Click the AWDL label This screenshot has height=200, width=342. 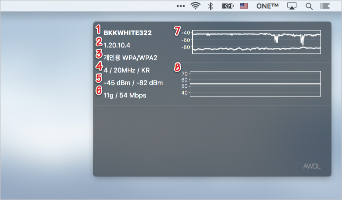(312, 166)
